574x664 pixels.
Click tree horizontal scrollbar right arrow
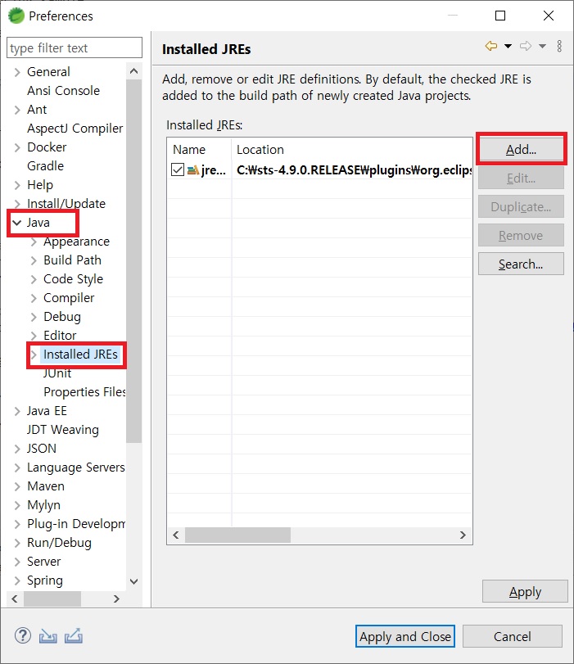pos(116,599)
